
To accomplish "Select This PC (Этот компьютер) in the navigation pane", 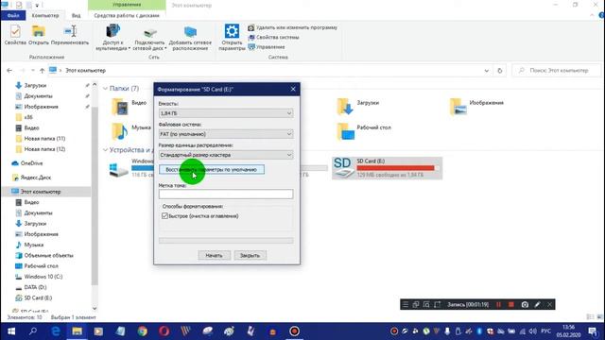I will pos(40,192).
